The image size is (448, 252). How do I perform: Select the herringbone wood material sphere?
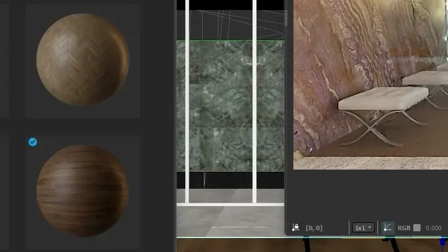coord(82,59)
